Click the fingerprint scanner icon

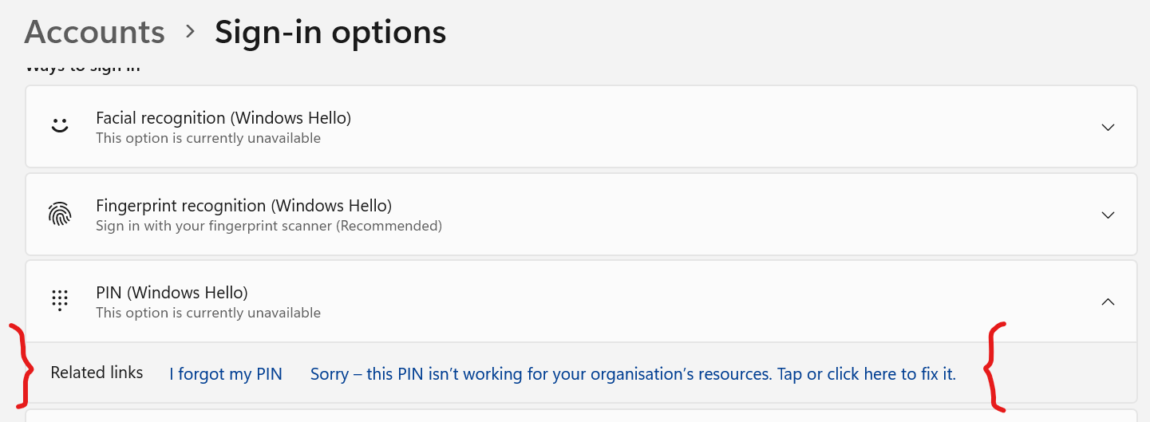[60, 214]
